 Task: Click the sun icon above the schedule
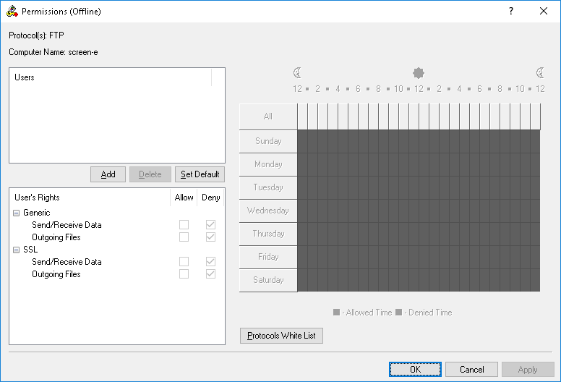tap(418, 72)
